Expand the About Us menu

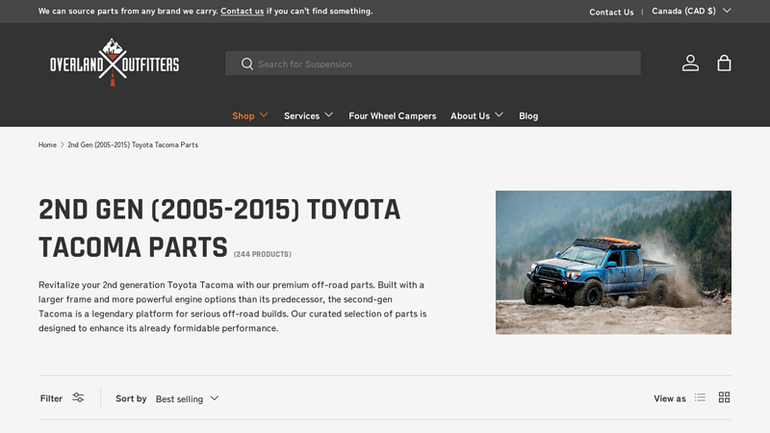(x=476, y=115)
